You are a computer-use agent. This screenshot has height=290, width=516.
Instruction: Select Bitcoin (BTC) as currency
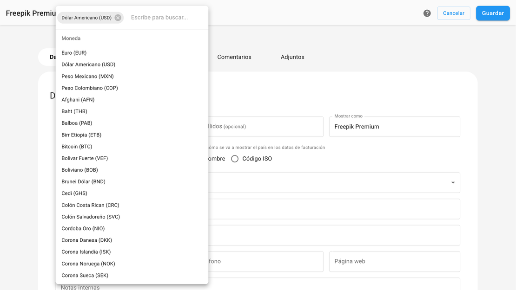pos(77,147)
